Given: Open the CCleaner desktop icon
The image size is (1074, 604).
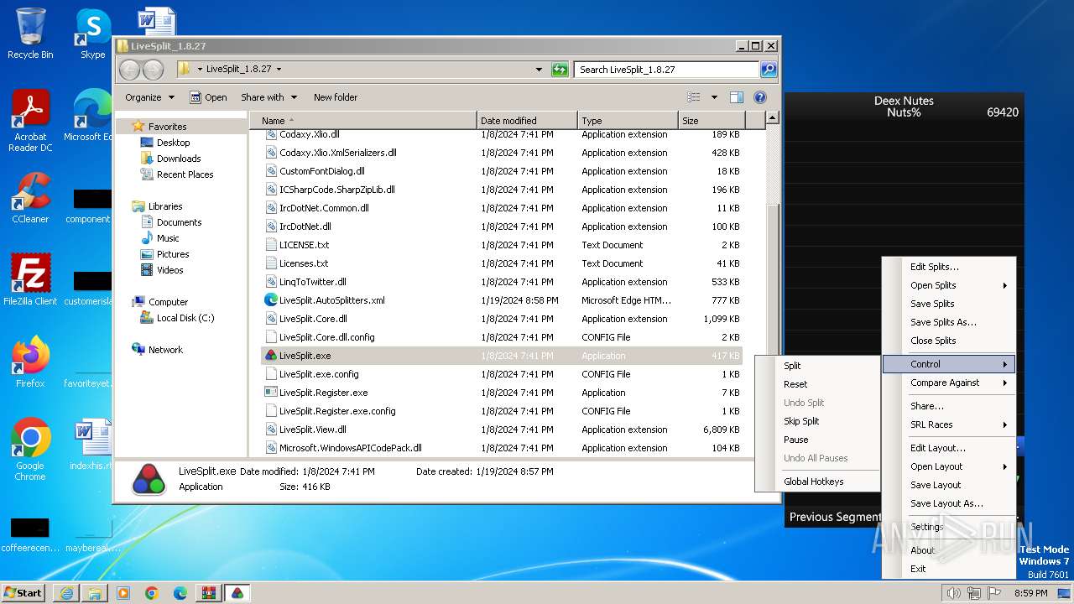Looking at the screenshot, I should coord(30,198).
